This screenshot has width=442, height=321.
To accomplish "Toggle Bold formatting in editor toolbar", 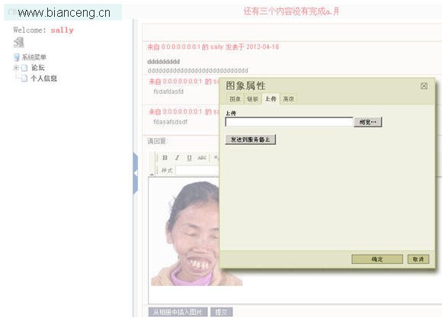I will pos(165,158).
